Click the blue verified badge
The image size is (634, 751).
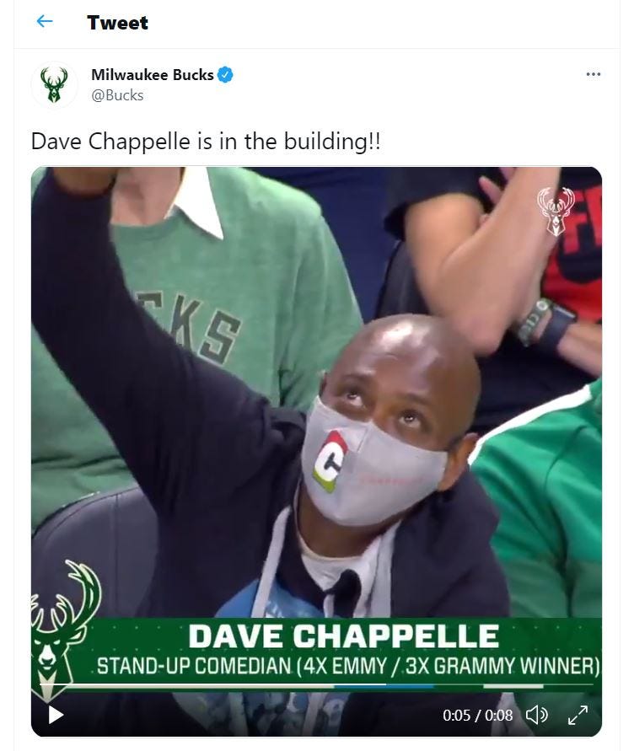[225, 75]
